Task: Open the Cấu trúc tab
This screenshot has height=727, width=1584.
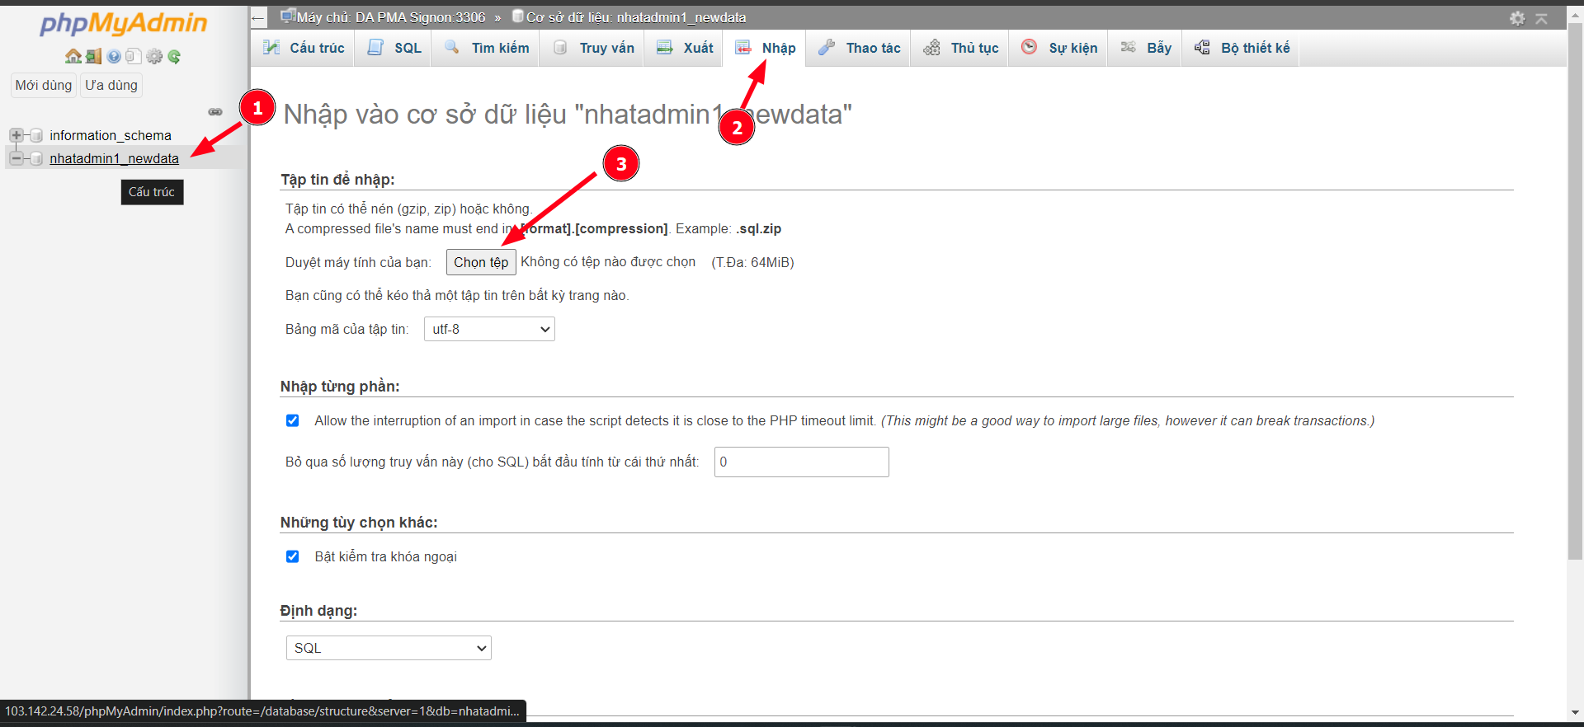Action: pyautogui.click(x=303, y=48)
